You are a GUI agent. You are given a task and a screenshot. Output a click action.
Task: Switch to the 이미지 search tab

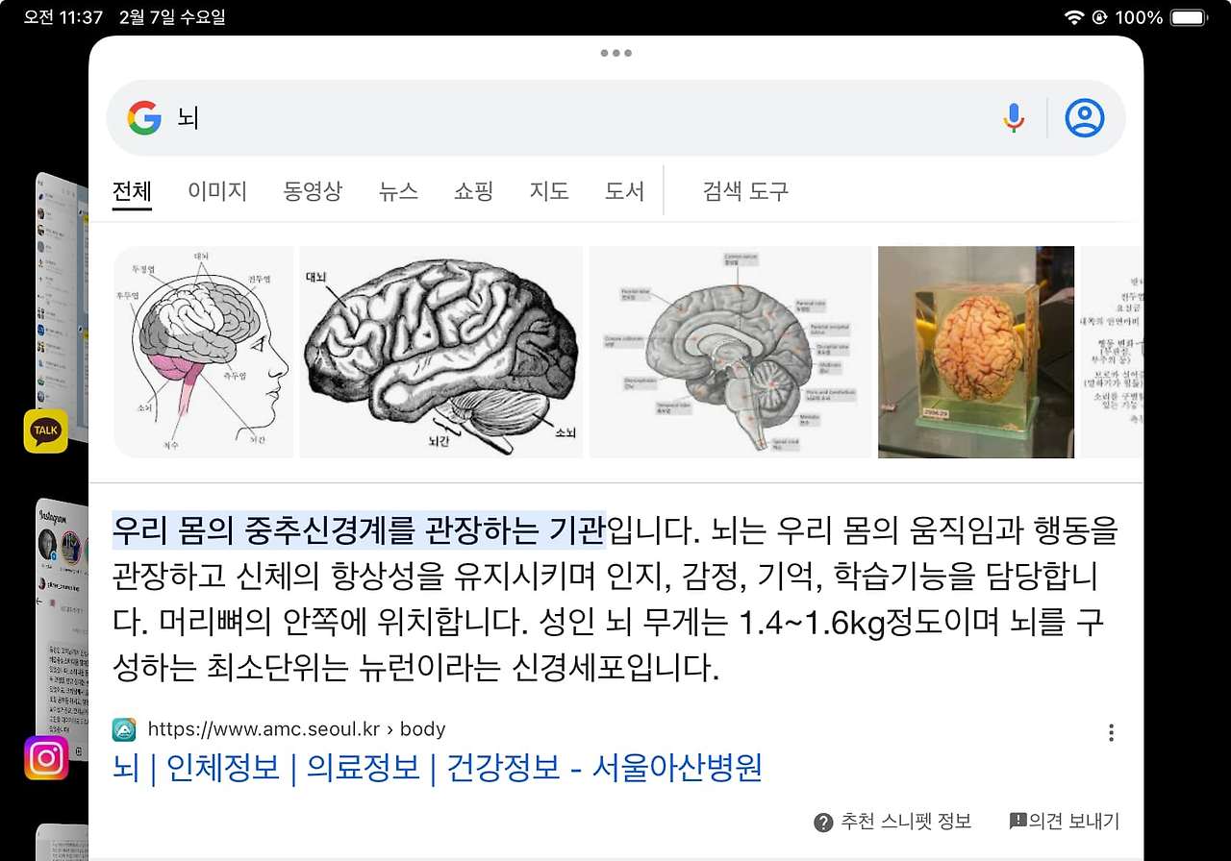(216, 190)
